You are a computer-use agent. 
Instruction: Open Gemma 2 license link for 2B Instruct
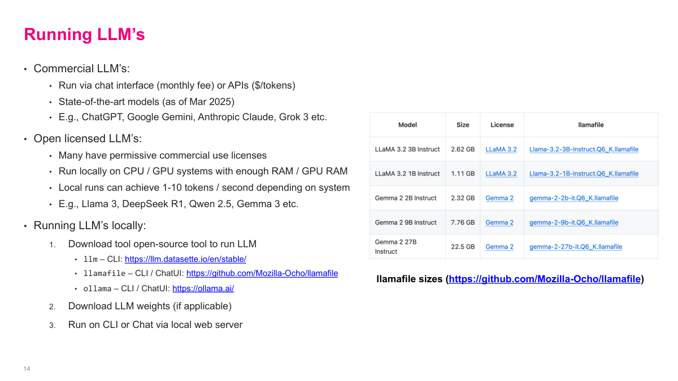[499, 198]
